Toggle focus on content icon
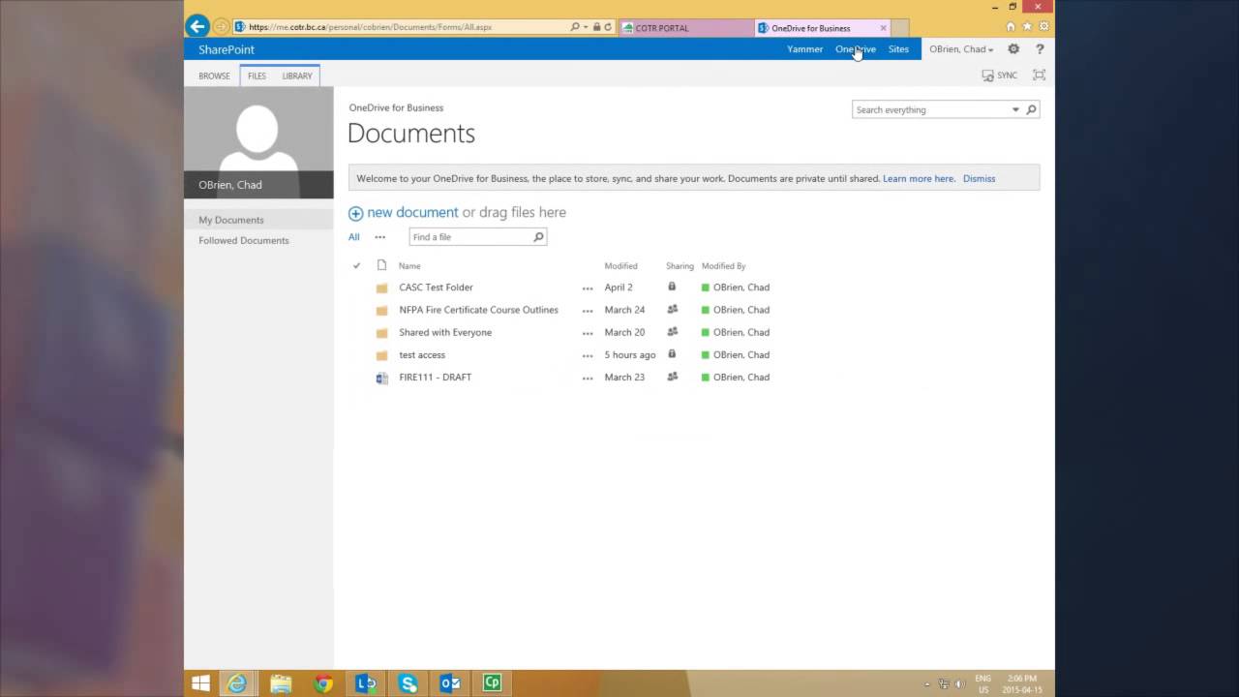The image size is (1239, 697). tap(1040, 76)
